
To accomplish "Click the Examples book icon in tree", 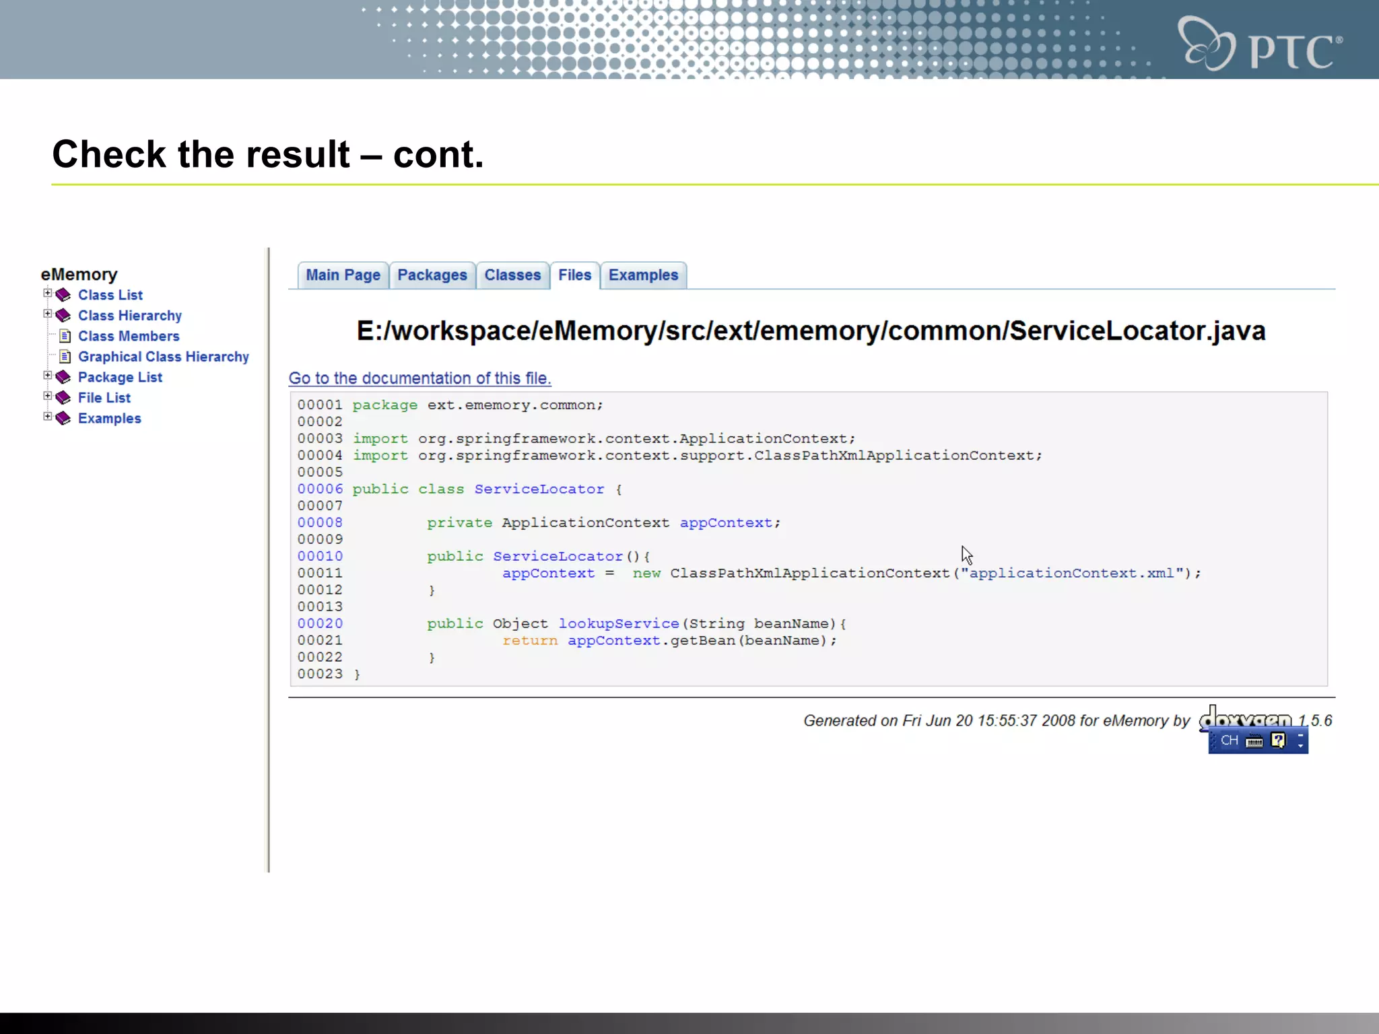I will (x=63, y=419).
